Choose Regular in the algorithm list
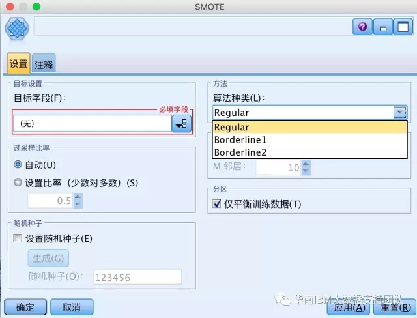Viewport: 417px width, 318px height. point(310,127)
